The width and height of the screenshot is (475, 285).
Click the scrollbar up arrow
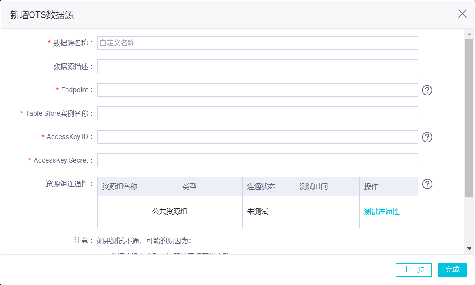[x=469, y=34]
